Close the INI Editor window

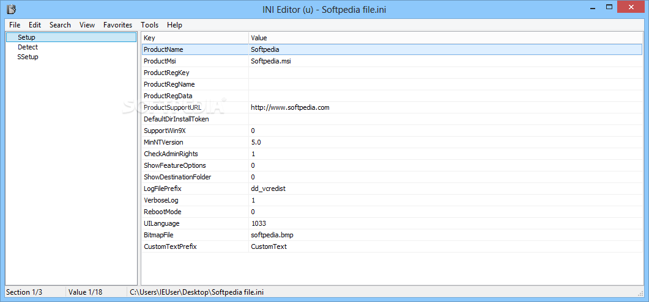[x=632, y=7]
